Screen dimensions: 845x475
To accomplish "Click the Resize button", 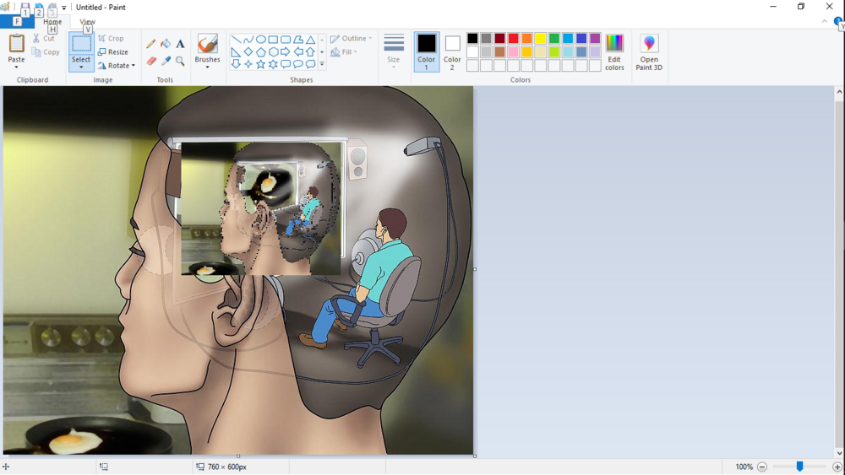I will 113,52.
